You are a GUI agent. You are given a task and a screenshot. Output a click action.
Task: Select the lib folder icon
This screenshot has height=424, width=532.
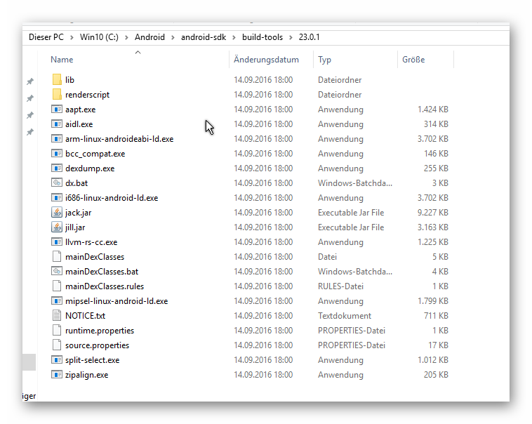pyautogui.click(x=57, y=80)
